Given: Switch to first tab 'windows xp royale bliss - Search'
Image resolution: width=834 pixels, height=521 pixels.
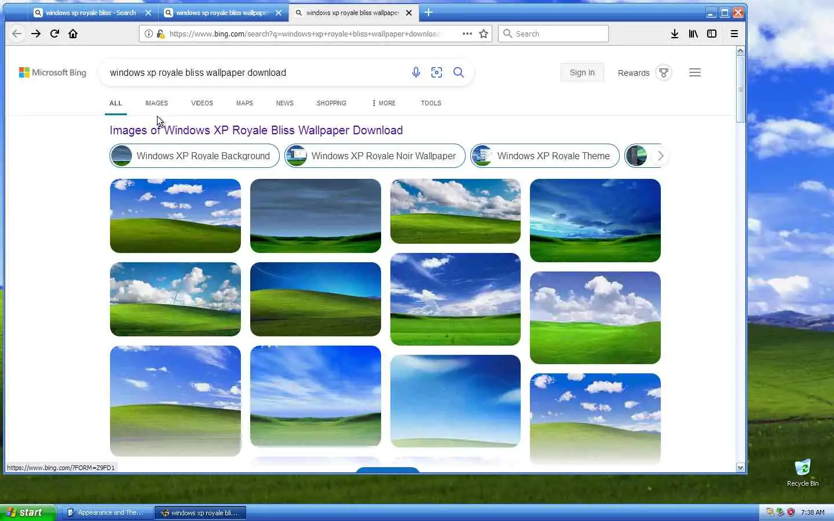Looking at the screenshot, I should point(91,13).
